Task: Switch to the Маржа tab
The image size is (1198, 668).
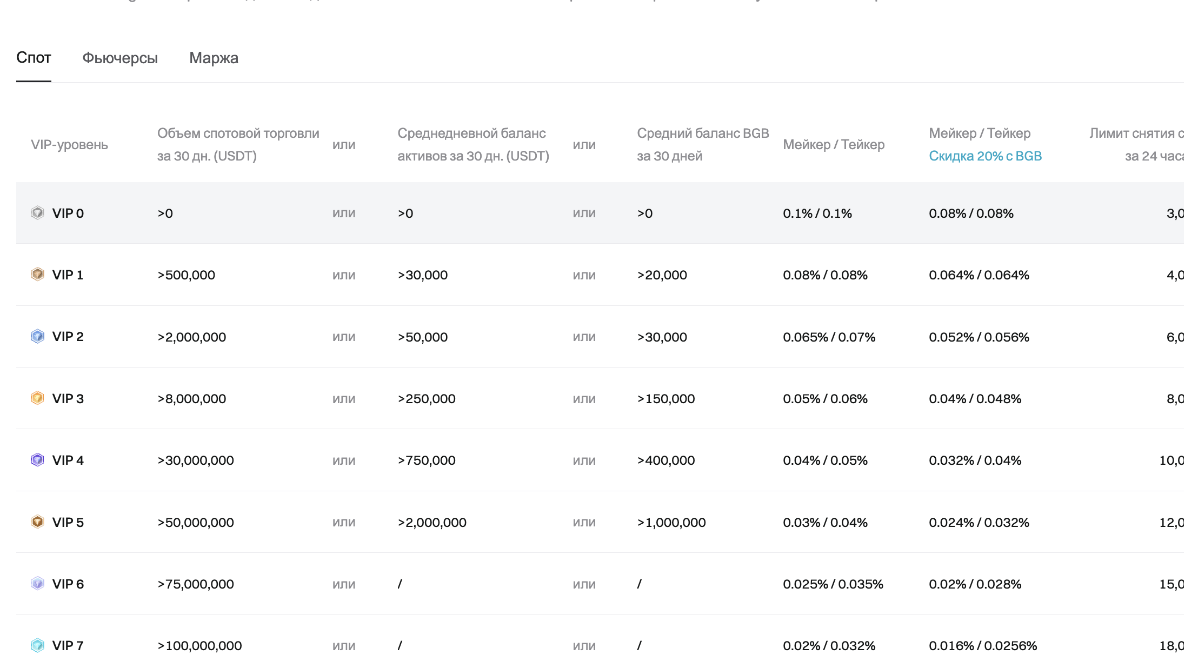Action: point(214,58)
